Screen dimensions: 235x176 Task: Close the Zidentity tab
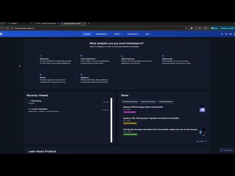(32, 23)
